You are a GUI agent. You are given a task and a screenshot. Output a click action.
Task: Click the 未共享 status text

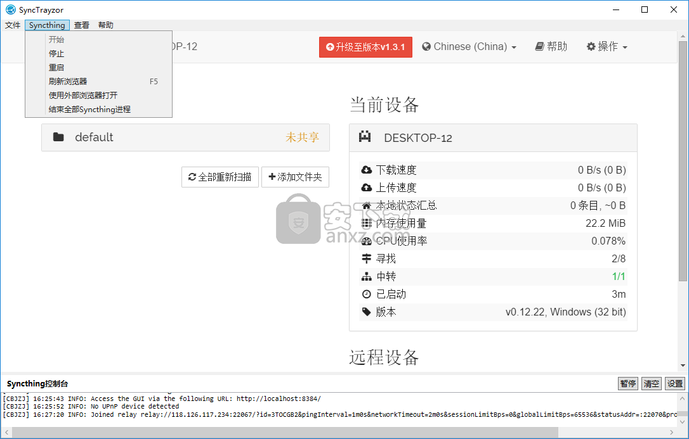coord(303,137)
